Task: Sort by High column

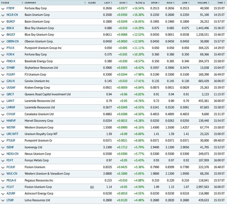Action: point(170,3)
